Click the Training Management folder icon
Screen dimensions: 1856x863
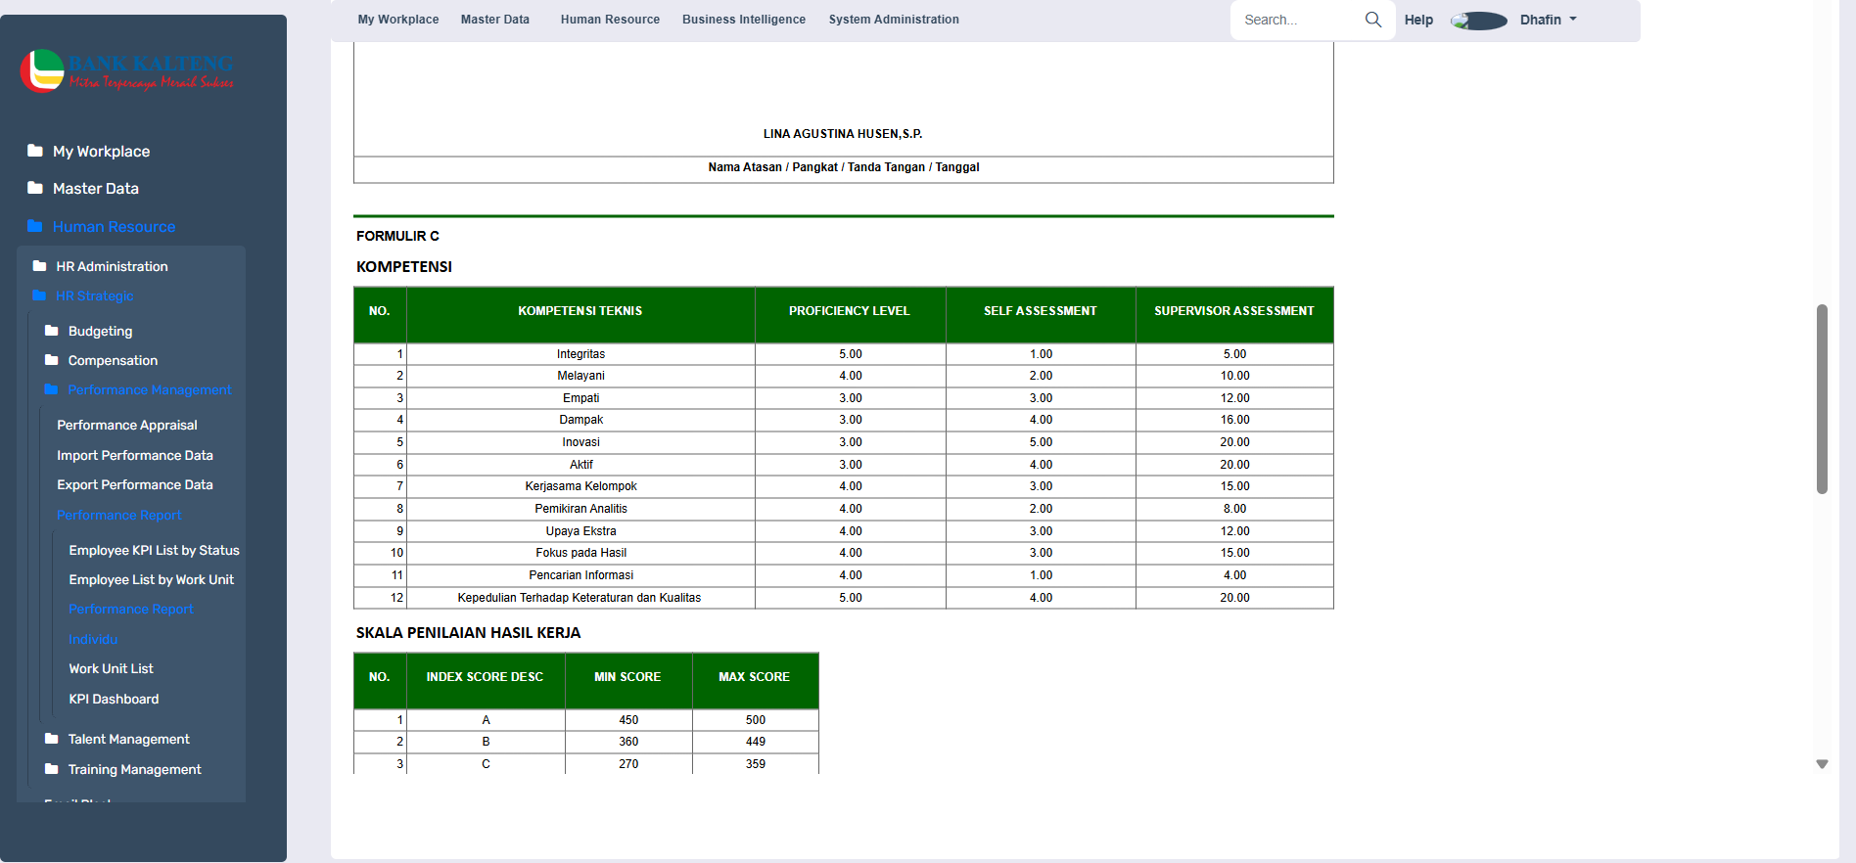click(52, 769)
